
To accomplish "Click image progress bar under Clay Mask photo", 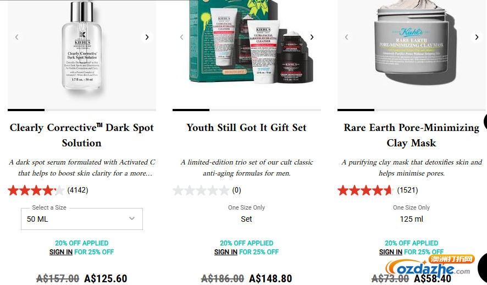I will coord(412,109).
